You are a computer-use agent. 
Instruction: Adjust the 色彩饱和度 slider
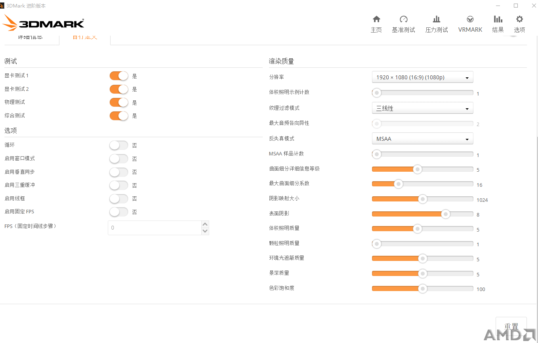click(423, 288)
